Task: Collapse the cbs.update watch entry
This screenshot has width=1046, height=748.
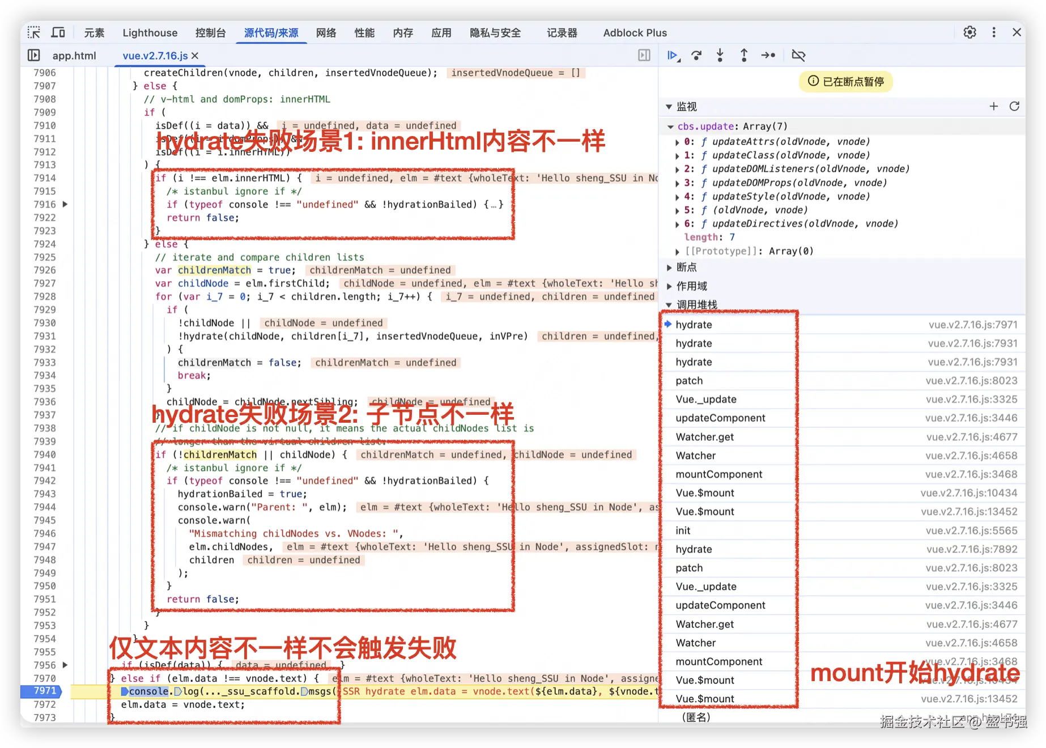Action: pos(670,126)
